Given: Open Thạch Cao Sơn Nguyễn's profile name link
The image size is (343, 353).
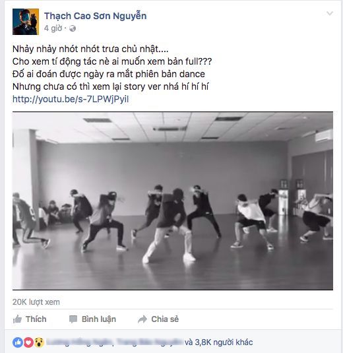Looking at the screenshot, I should click(x=96, y=16).
